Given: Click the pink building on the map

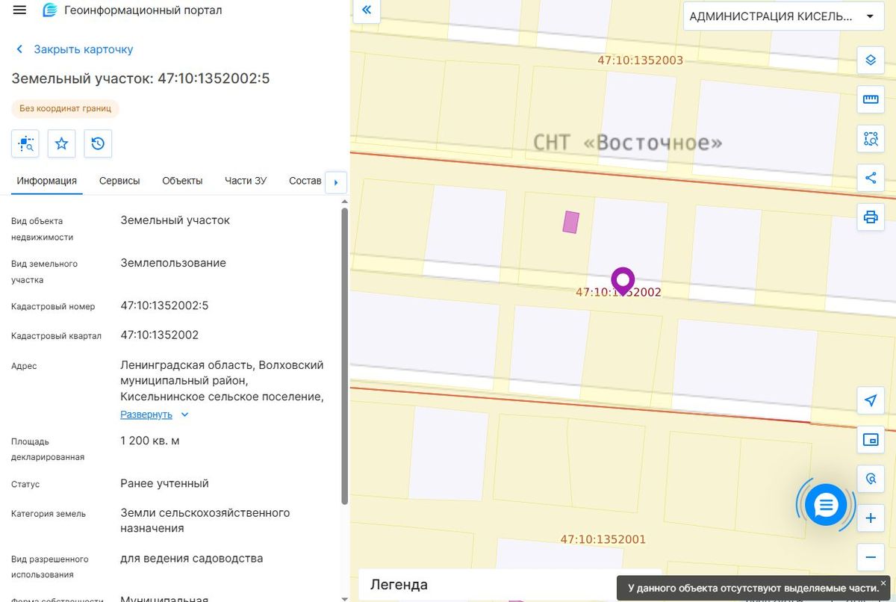Looking at the screenshot, I should pos(570,222).
